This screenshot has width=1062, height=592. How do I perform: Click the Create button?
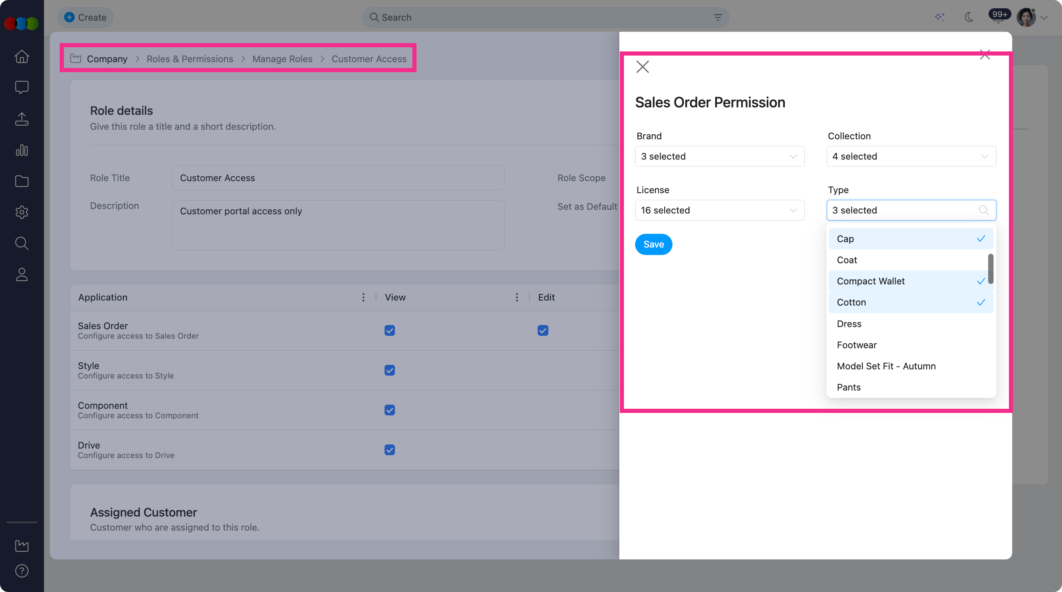click(x=85, y=17)
